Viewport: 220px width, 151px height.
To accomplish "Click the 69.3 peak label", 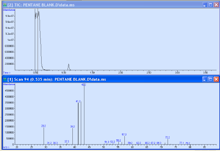I will pos(159,143).
